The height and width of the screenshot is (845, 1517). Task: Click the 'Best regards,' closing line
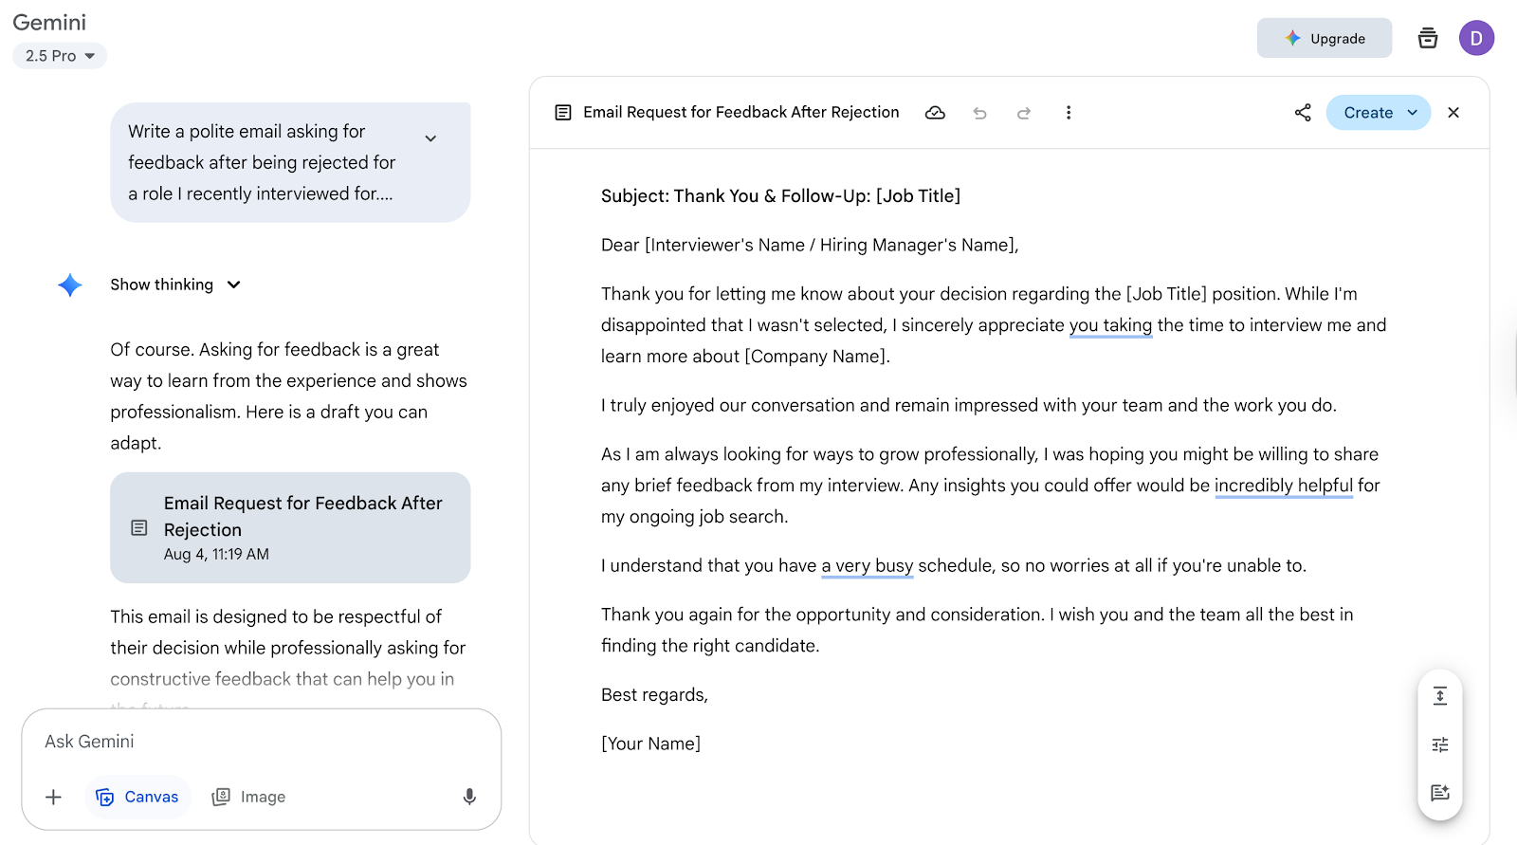click(x=654, y=695)
